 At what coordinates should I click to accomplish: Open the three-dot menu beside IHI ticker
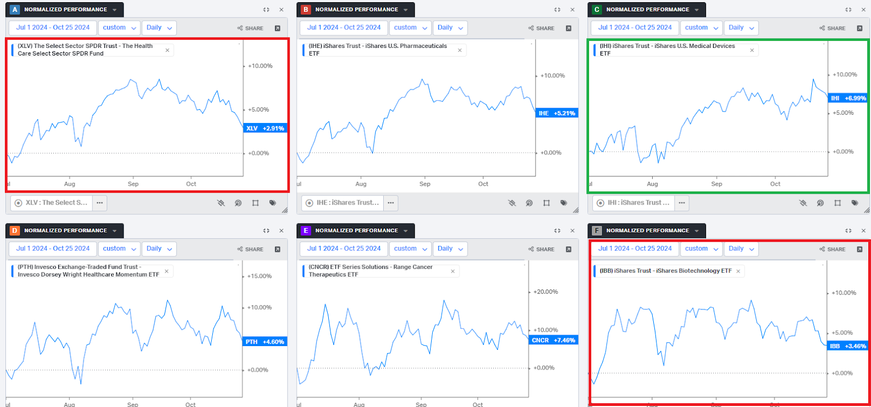[x=682, y=203]
